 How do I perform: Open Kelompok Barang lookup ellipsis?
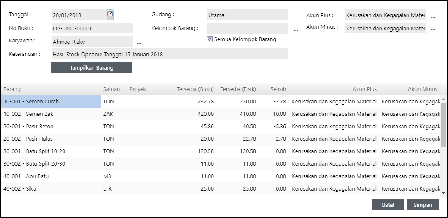pyautogui.click(x=296, y=30)
